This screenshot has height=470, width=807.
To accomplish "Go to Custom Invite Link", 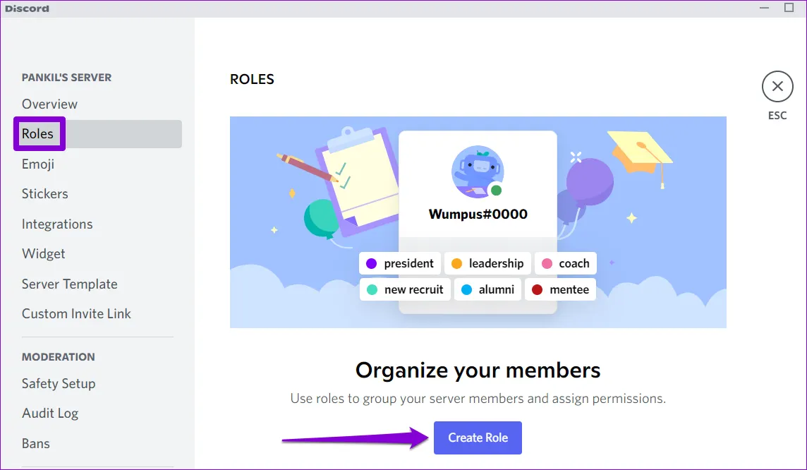I will pyautogui.click(x=76, y=314).
